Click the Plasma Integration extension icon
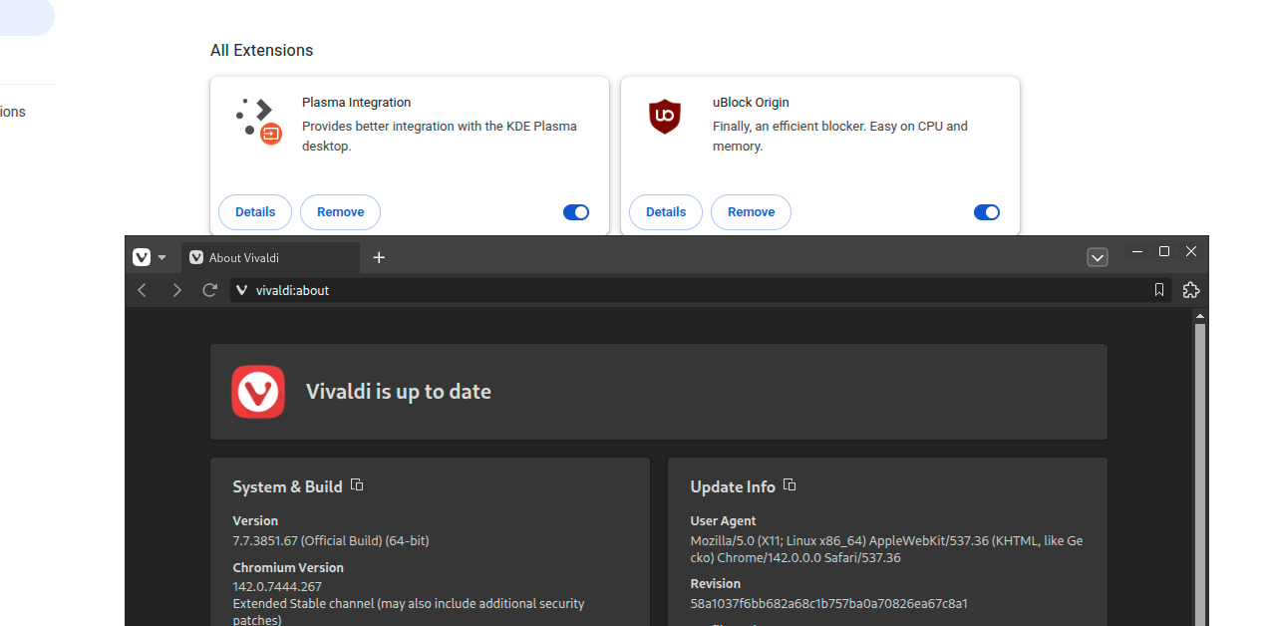Image resolution: width=1271 pixels, height=626 pixels. pyautogui.click(x=258, y=121)
